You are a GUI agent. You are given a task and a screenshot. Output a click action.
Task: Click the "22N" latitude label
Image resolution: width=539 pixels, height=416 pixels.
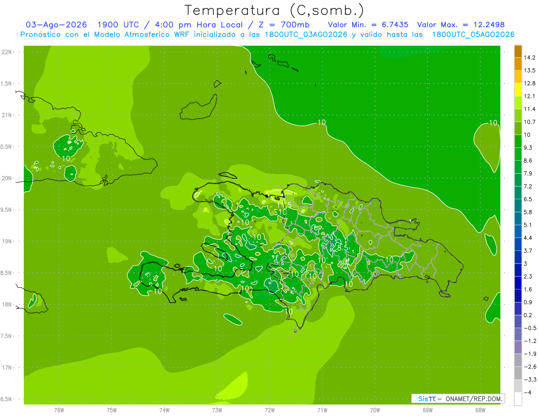coord(8,52)
